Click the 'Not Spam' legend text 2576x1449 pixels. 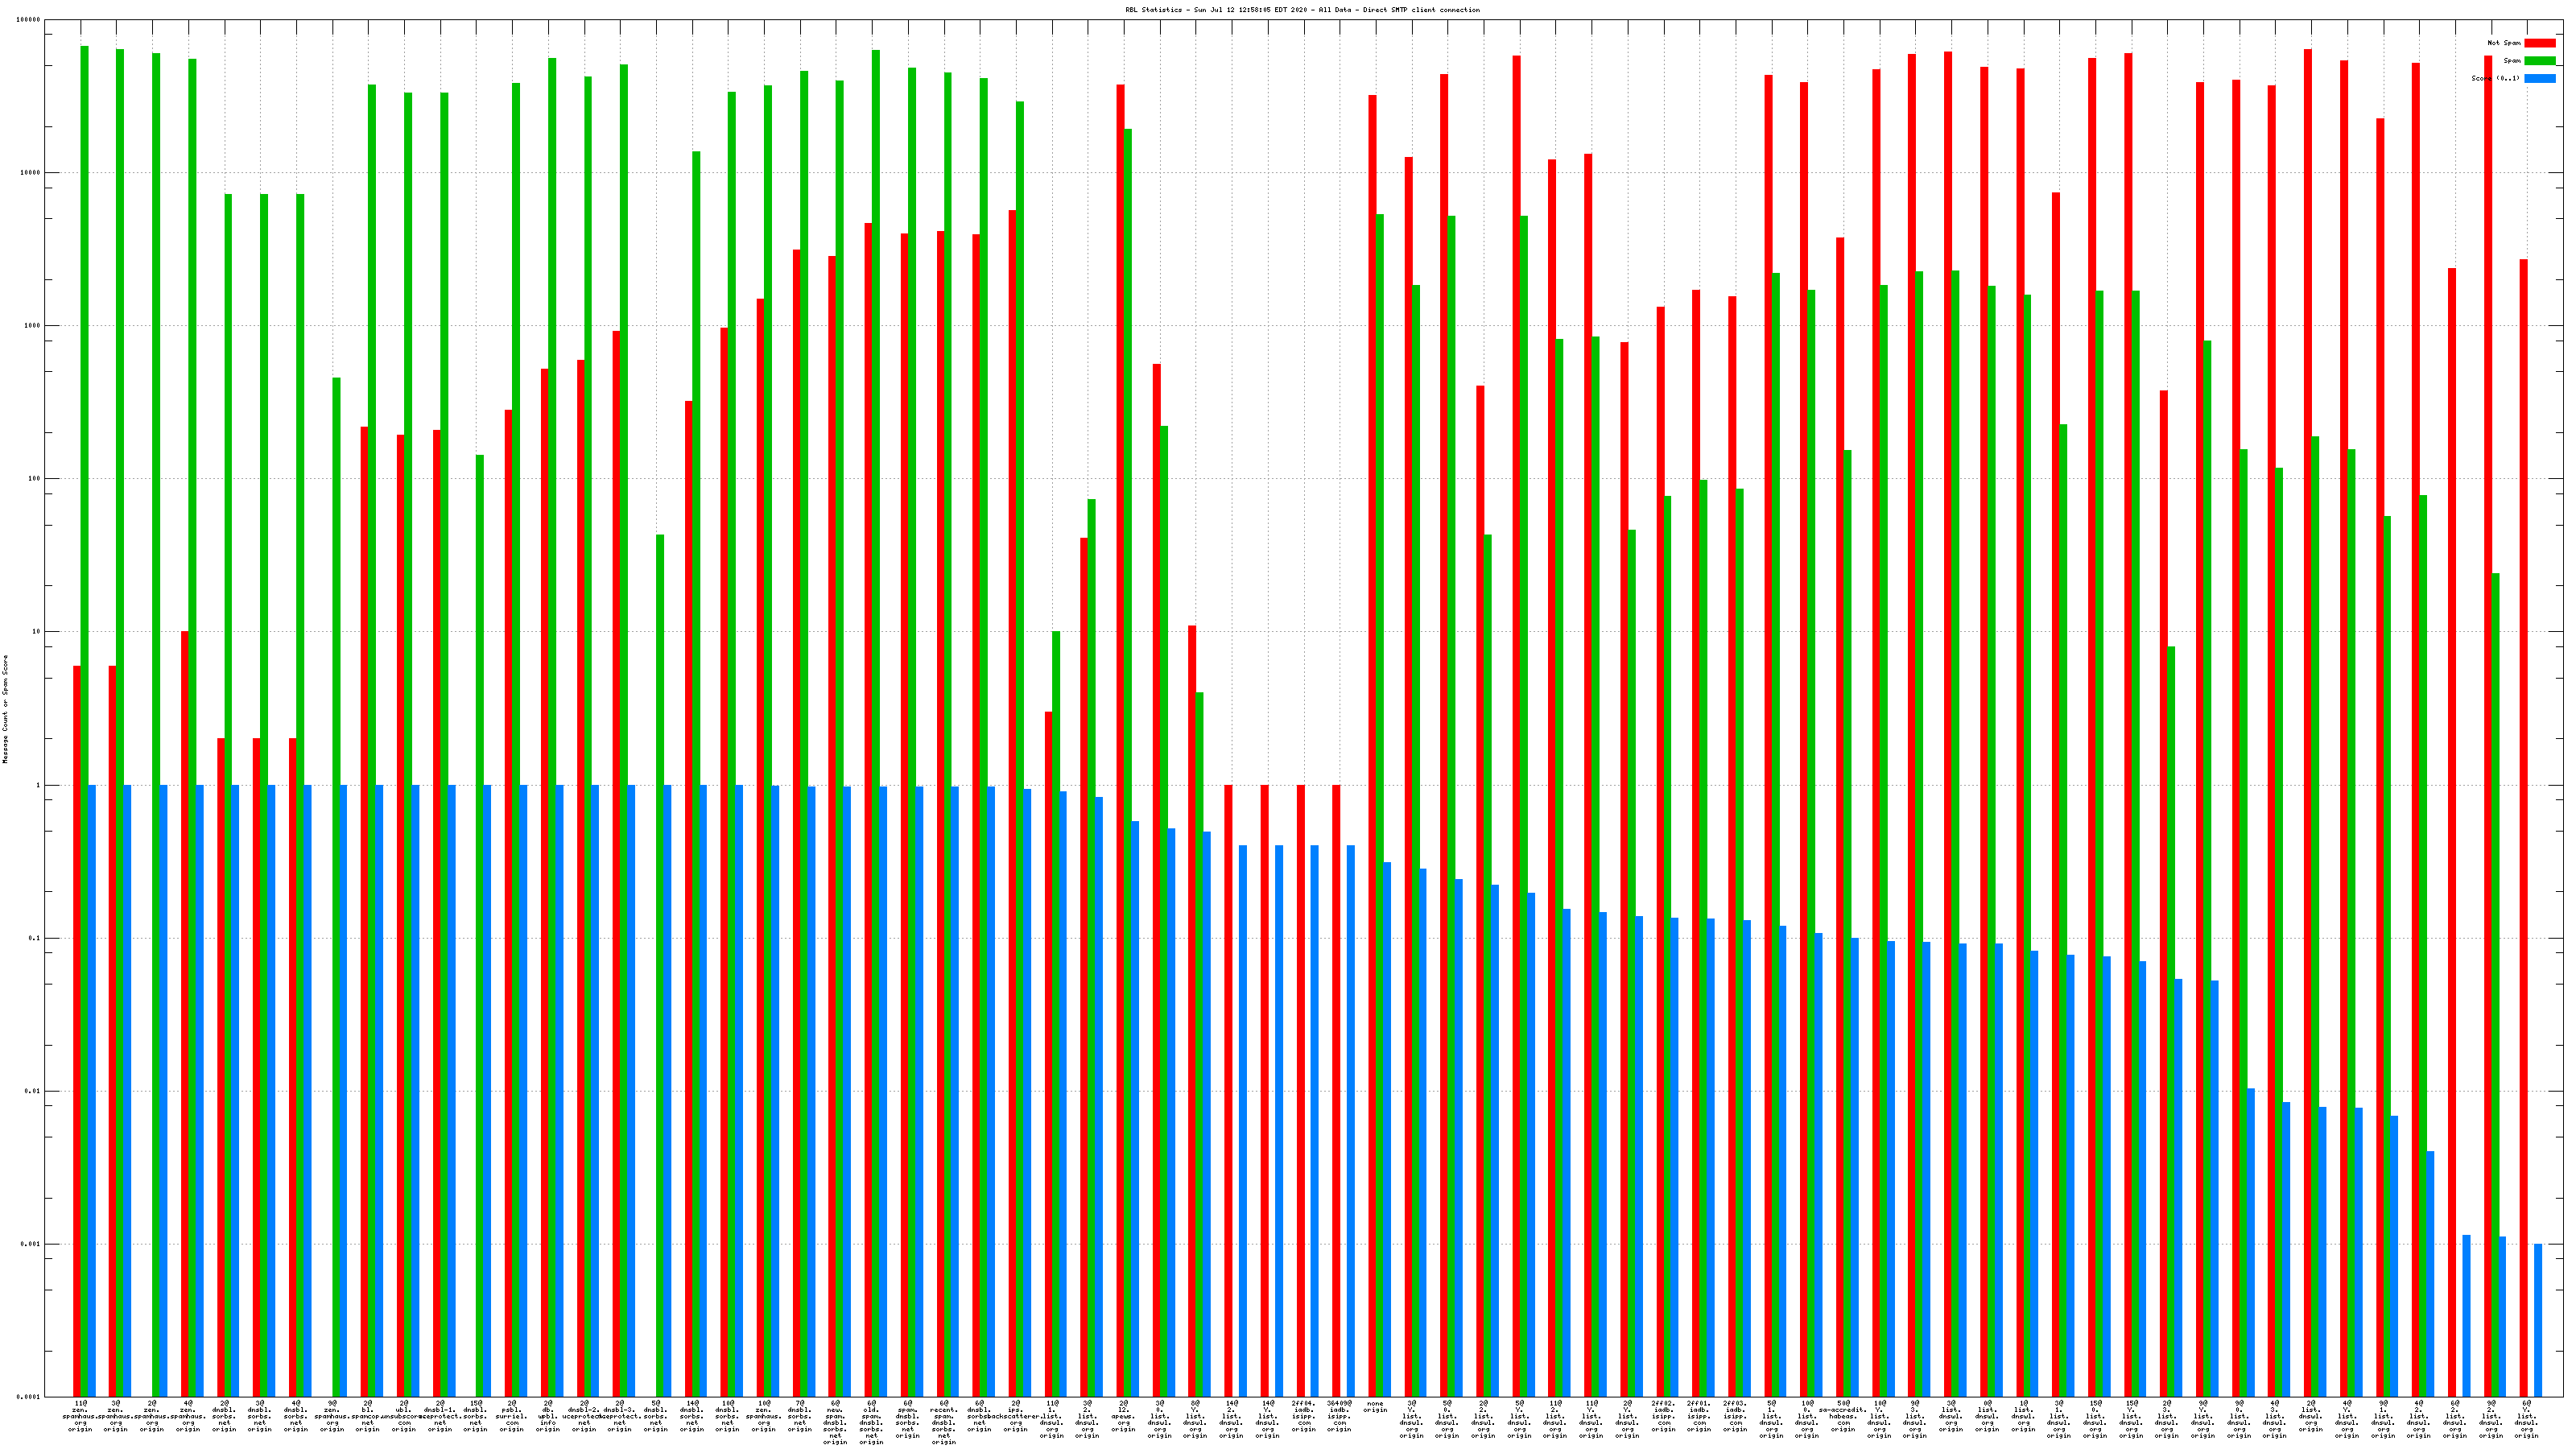point(2504,43)
